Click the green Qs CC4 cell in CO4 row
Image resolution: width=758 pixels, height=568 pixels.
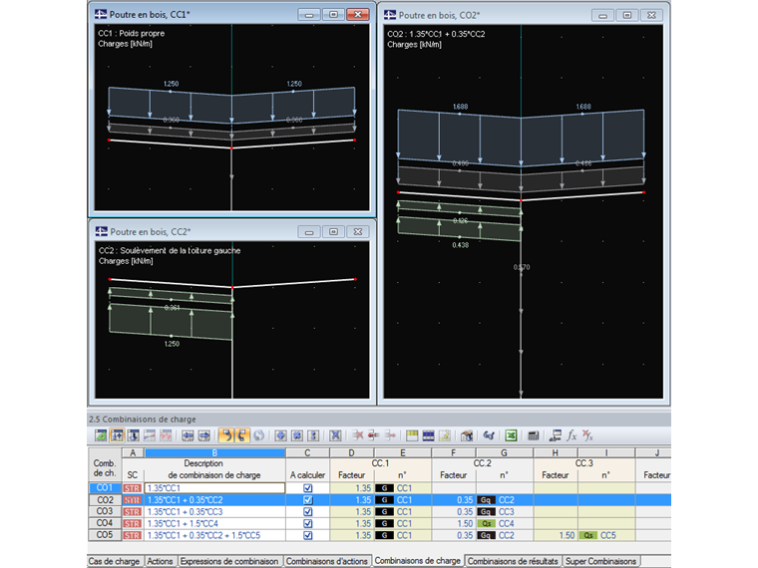click(506, 523)
